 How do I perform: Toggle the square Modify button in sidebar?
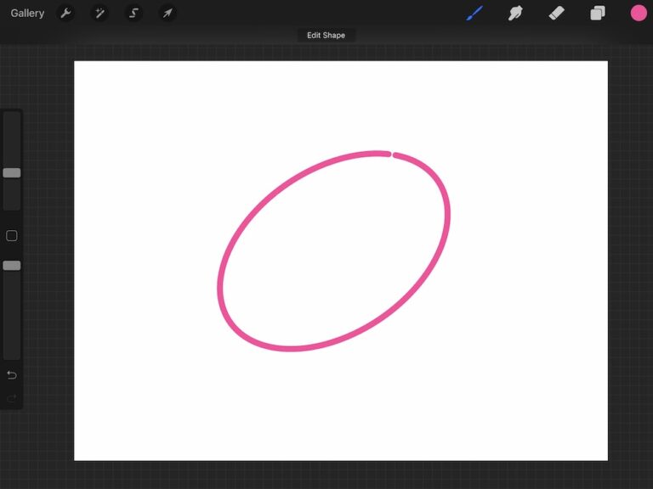point(12,236)
